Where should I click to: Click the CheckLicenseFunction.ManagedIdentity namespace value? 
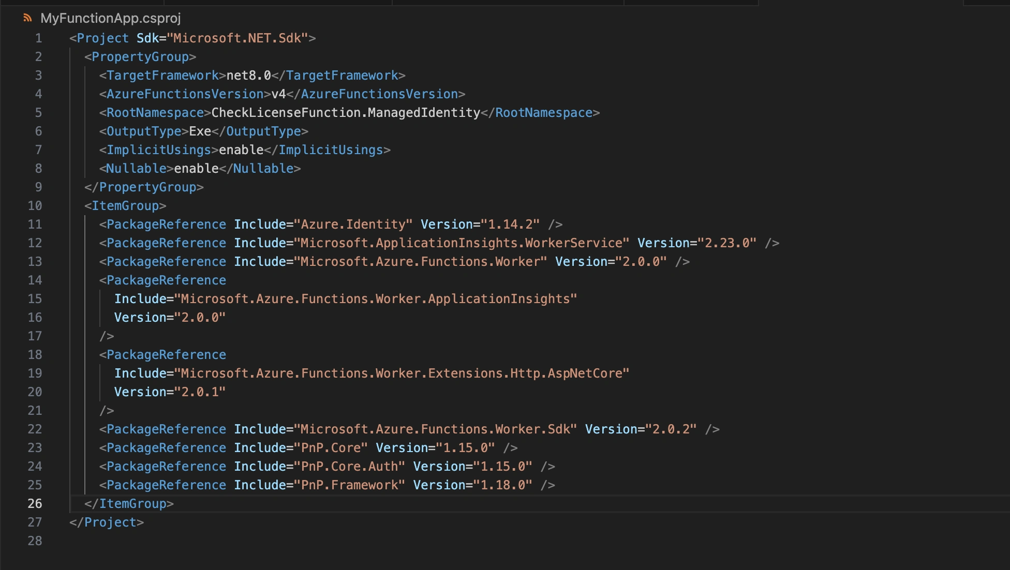click(x=346, y=113)
